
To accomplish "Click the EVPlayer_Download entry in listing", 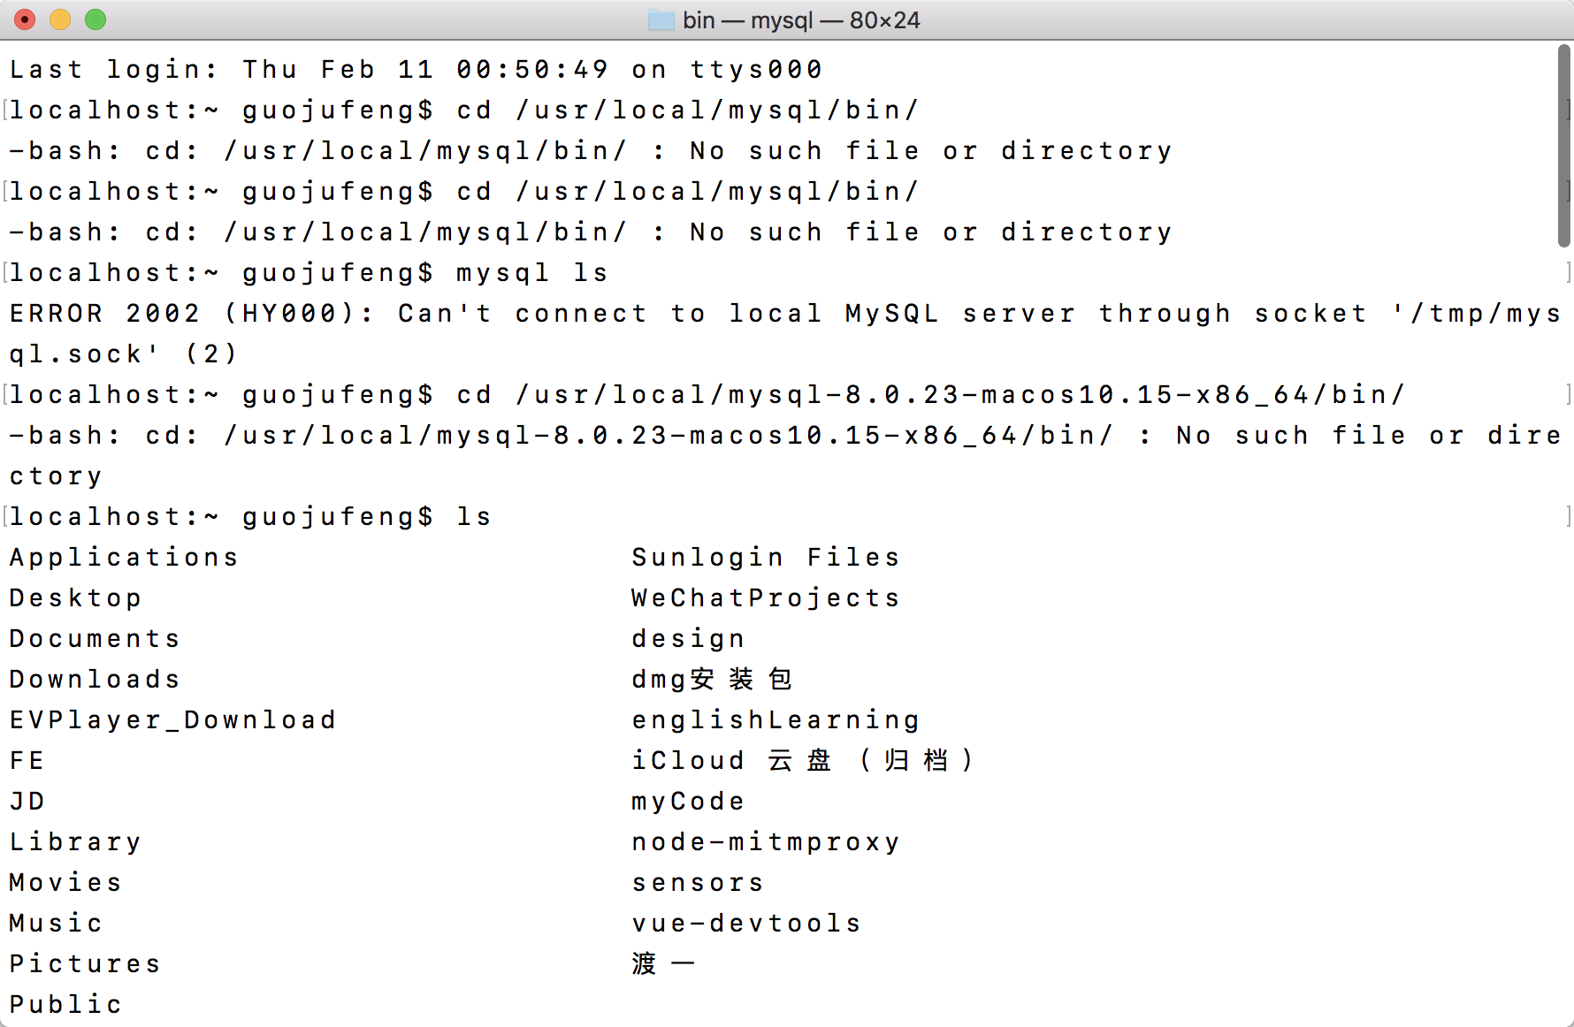I will (x=172, y=719).
